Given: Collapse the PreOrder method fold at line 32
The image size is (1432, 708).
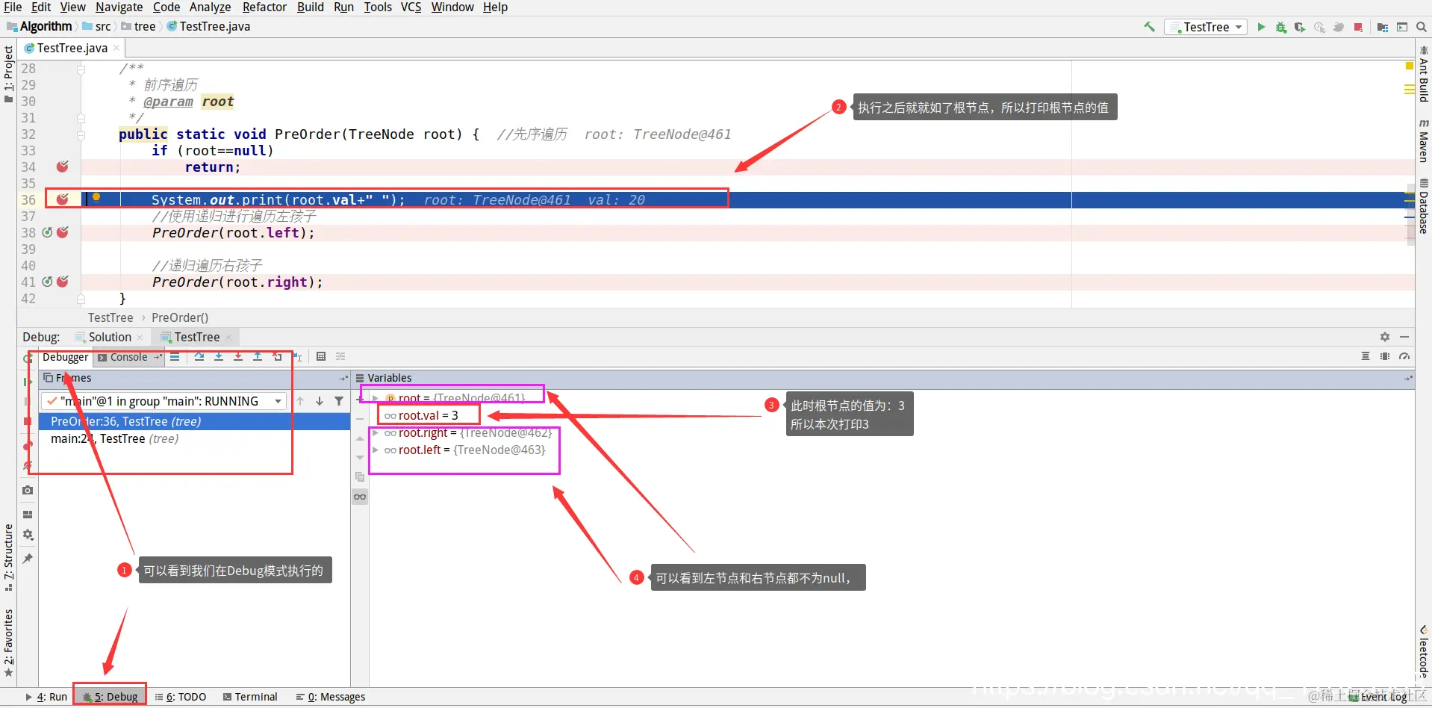Looking at the screenshot, I should click(x=81, y=134).
